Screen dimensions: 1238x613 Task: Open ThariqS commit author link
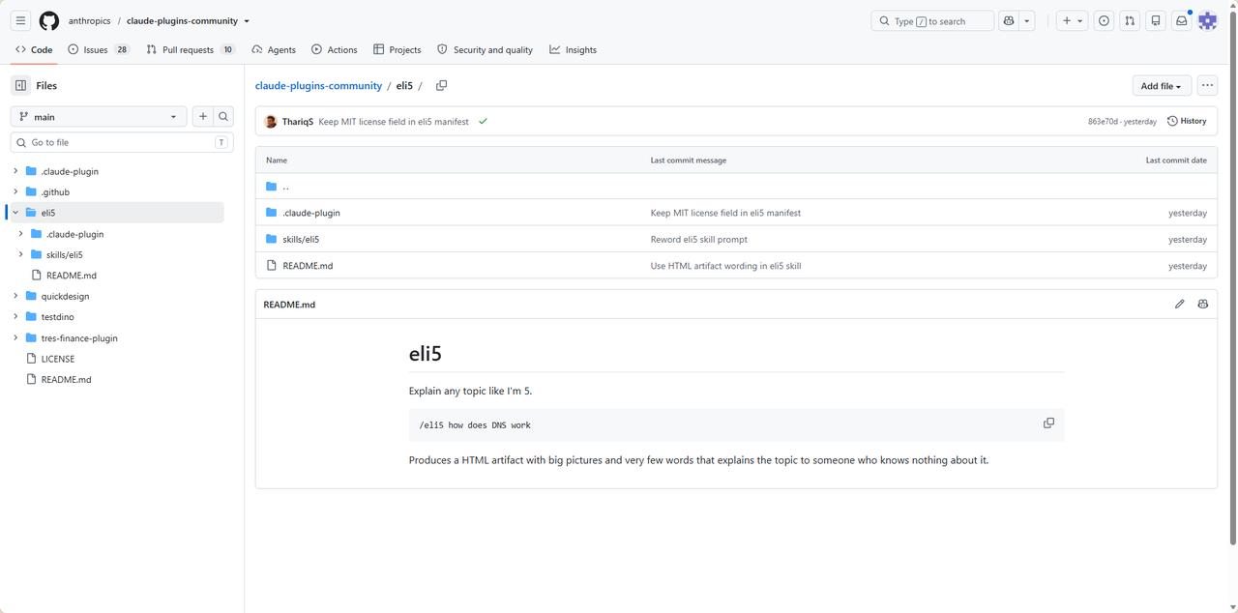click(298, 122)
